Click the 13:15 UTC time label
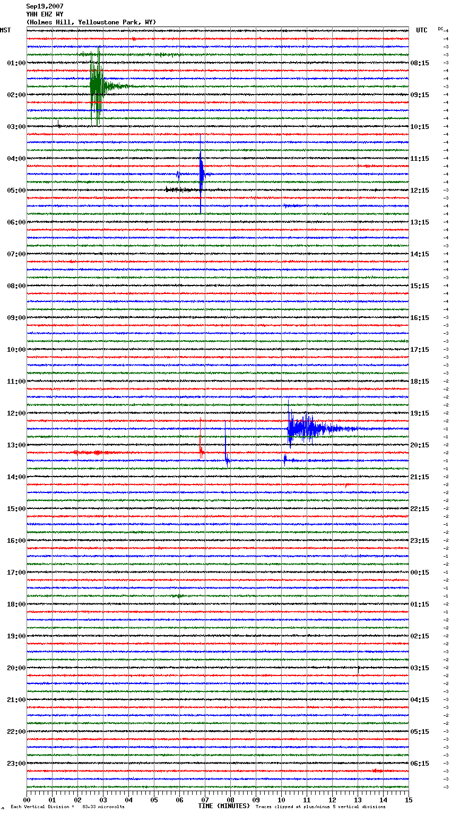This screenshot has width=451, height=814. [x=420, y=222]
